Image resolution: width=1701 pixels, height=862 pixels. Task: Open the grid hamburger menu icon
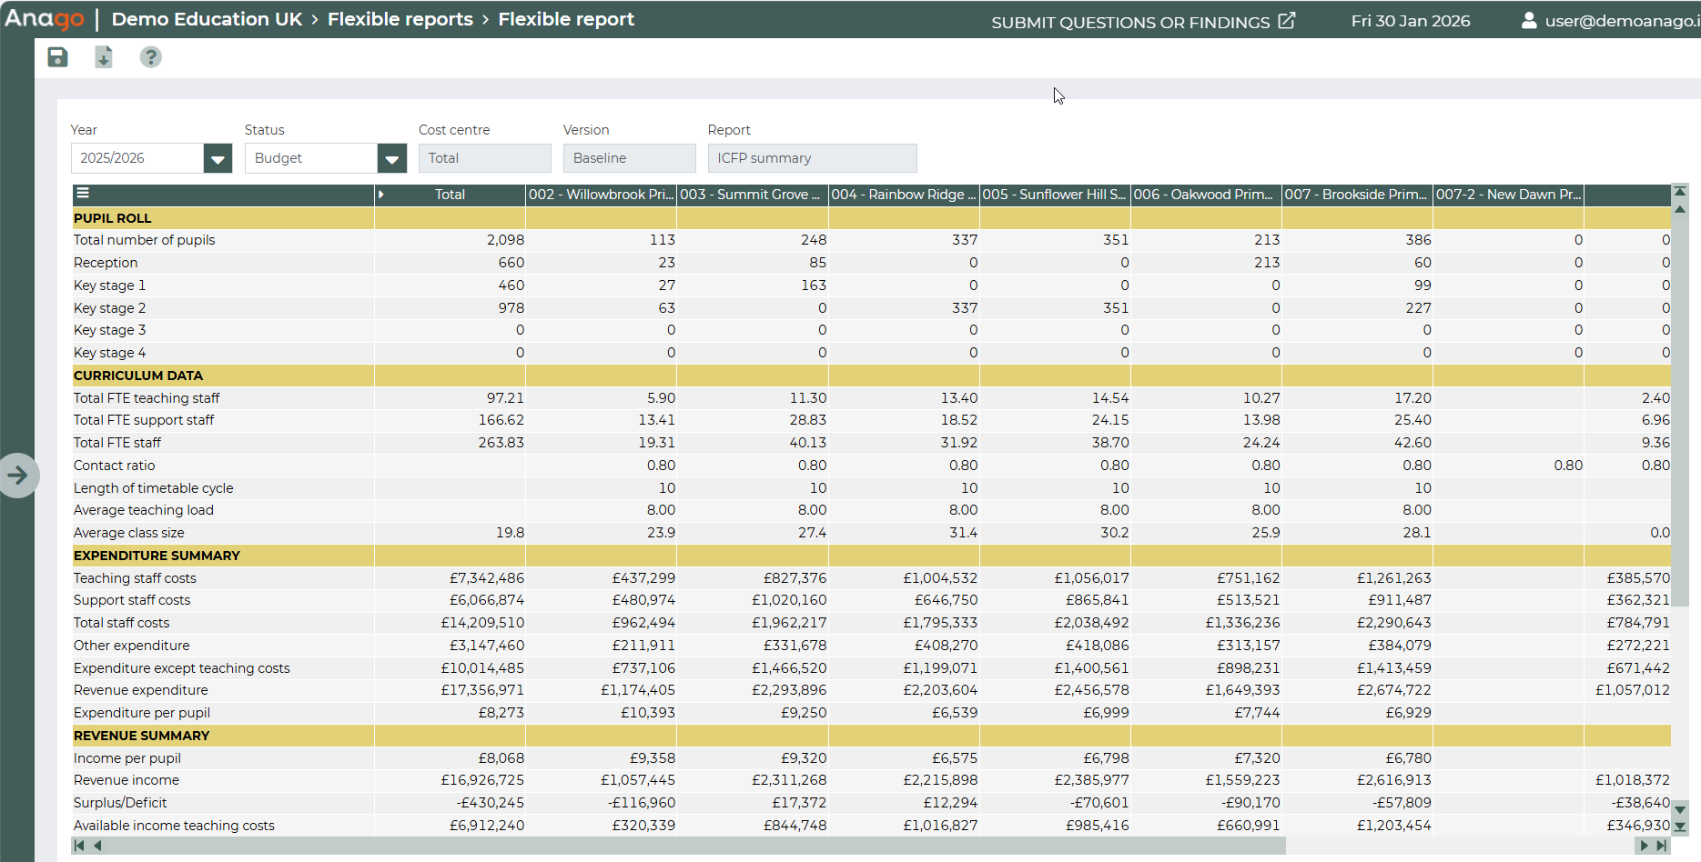tap(83, 193)
